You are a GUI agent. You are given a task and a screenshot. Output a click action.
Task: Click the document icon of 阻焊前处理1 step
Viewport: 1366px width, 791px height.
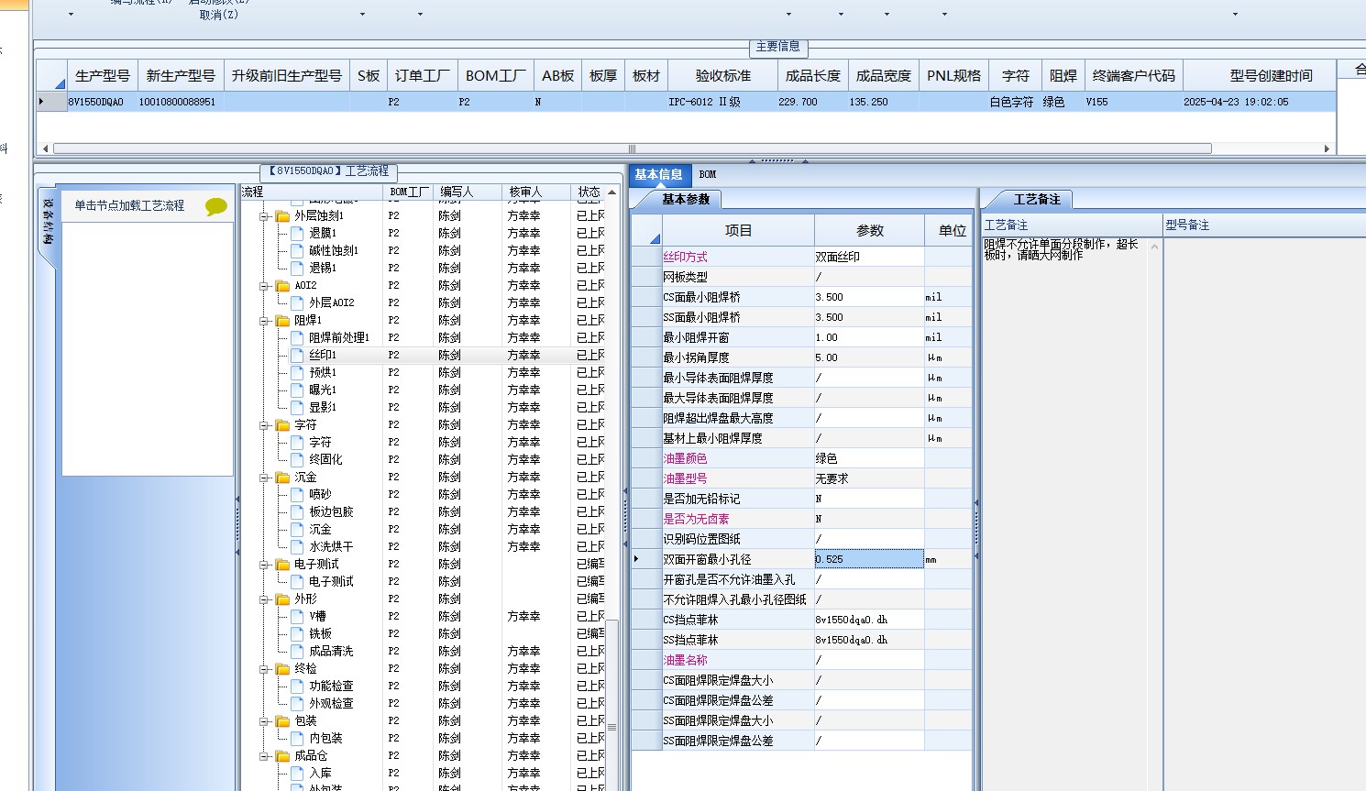pyautogui.click(x=298, y=337)
